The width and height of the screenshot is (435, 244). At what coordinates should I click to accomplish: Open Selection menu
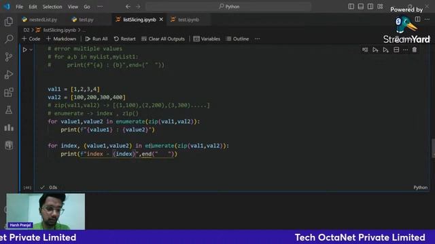tap(52, 7)
